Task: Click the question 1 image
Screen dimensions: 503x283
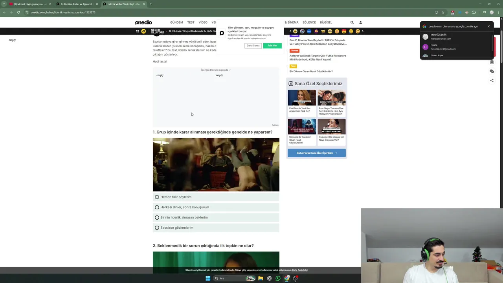Action: coord(216,165)
